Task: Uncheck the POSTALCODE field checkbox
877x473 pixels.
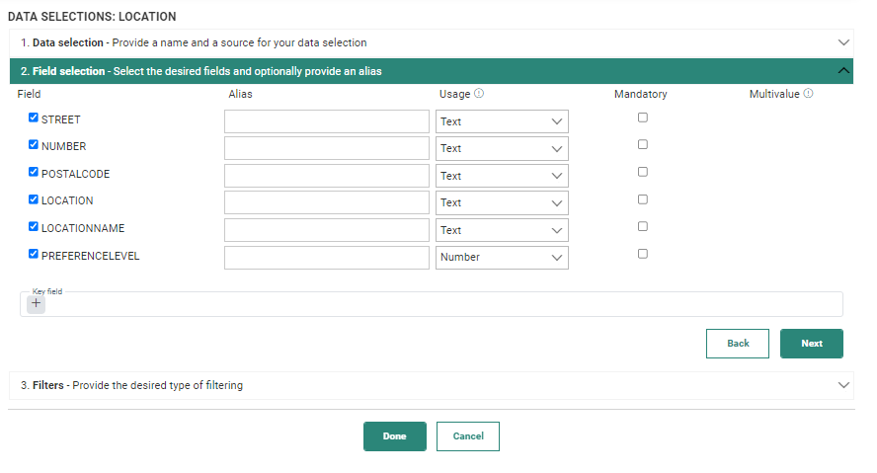Action: click(x=34, y=172)
